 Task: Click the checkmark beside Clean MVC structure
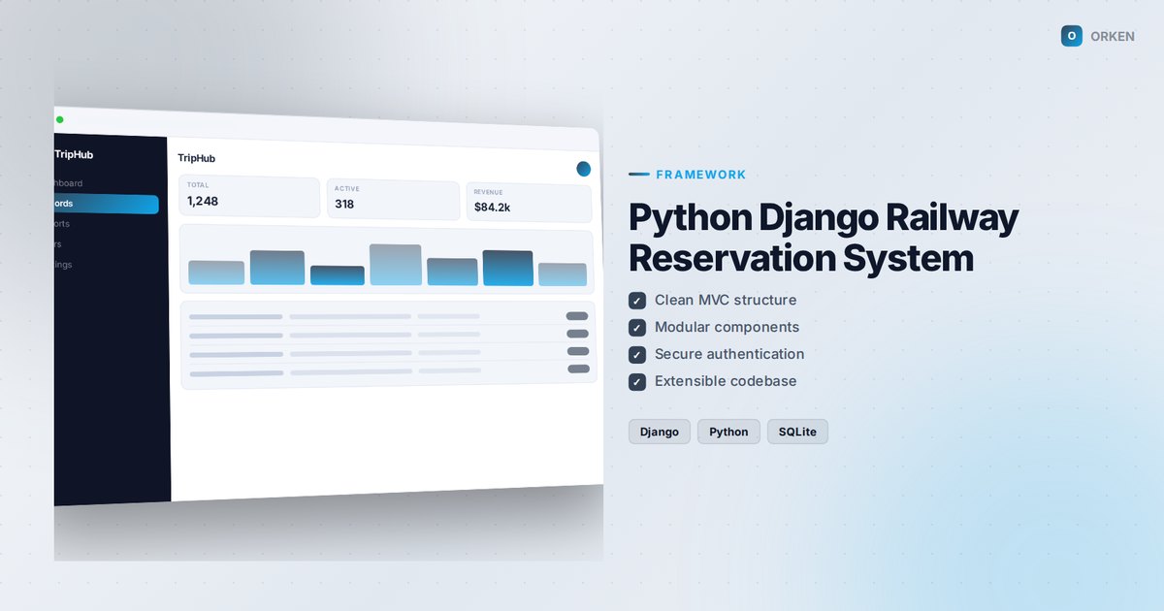pyautogui.click(x=637, y=301)
